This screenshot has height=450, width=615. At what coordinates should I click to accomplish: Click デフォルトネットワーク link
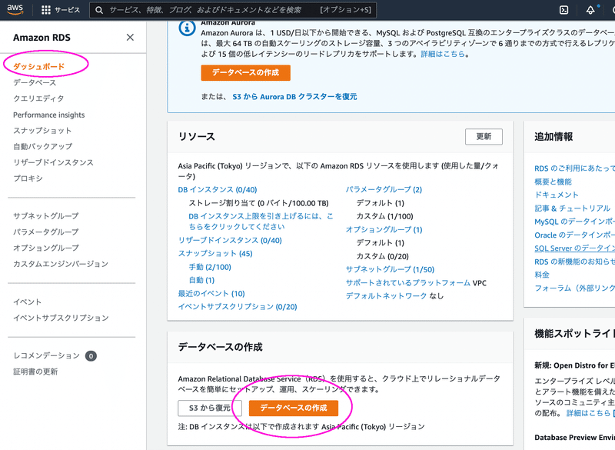click(x=386, y=296)
